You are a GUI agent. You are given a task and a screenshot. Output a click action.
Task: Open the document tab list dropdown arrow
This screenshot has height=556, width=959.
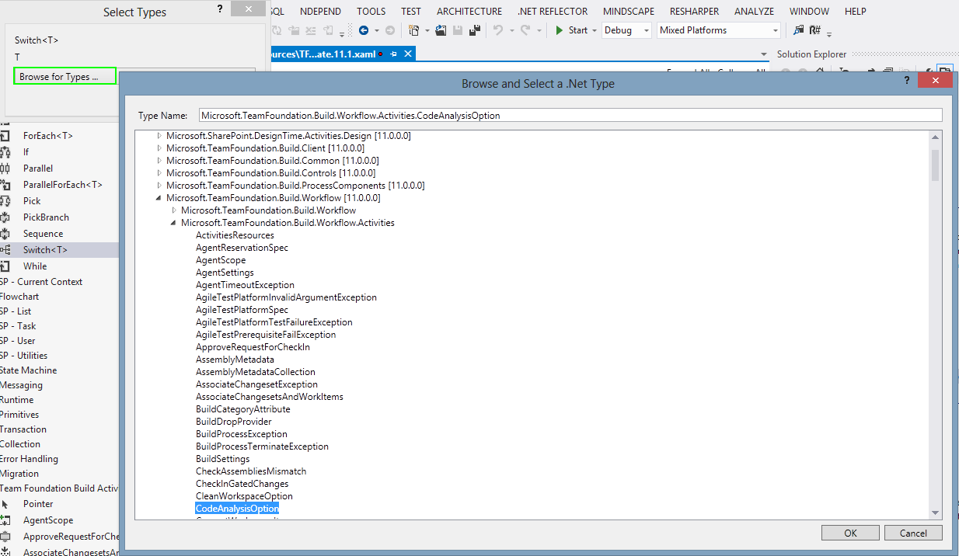tap(764, 54)
